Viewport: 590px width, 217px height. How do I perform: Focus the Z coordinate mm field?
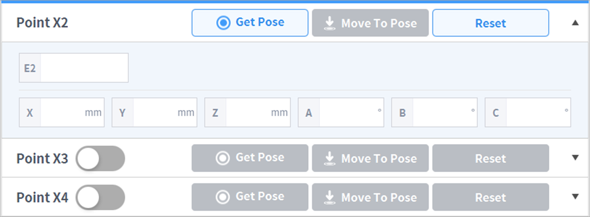[x=248, y=113]
